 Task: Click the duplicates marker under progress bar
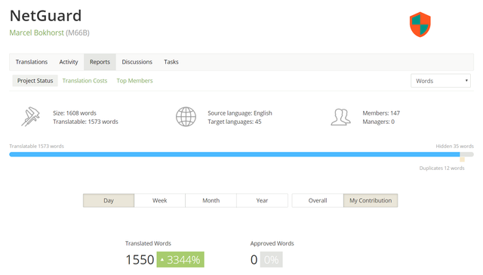pos(462,159)
